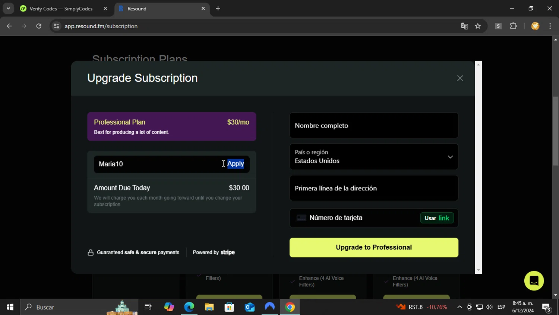
Task: Open the Chrome profile avatar
Action: [535, 26]
